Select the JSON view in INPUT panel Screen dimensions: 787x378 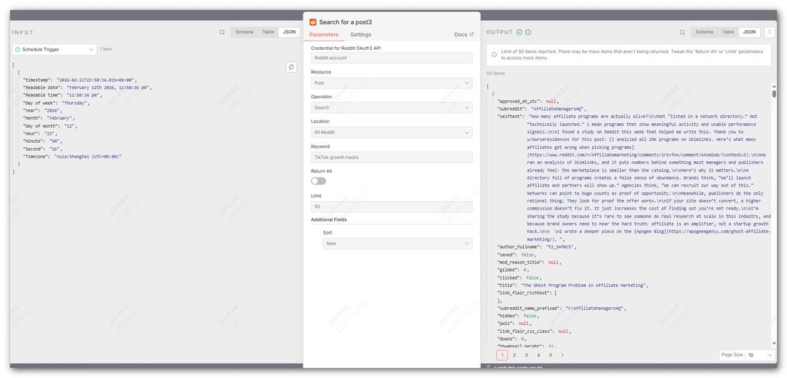pos(289,31)
